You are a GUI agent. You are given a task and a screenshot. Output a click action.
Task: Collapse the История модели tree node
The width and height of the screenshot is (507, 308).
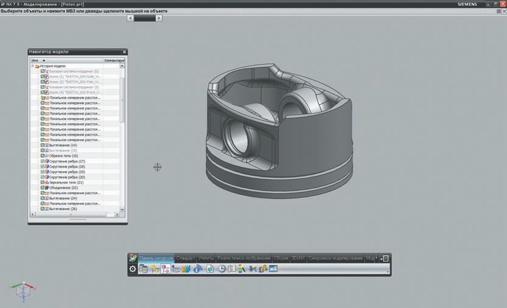click(x=32, y=66)
